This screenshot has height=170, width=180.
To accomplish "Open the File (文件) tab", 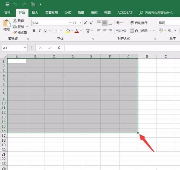I will [x=8, y=13].
